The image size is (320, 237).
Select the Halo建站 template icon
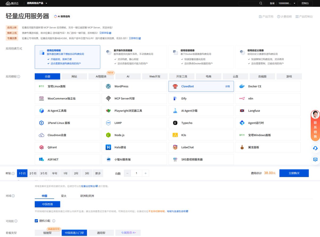pos(108,147)
